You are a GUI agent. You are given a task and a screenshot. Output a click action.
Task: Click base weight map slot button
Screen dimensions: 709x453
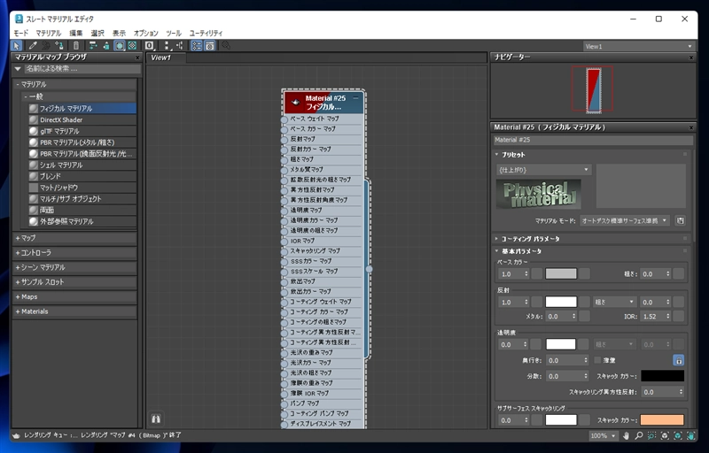tap(537, 273)
